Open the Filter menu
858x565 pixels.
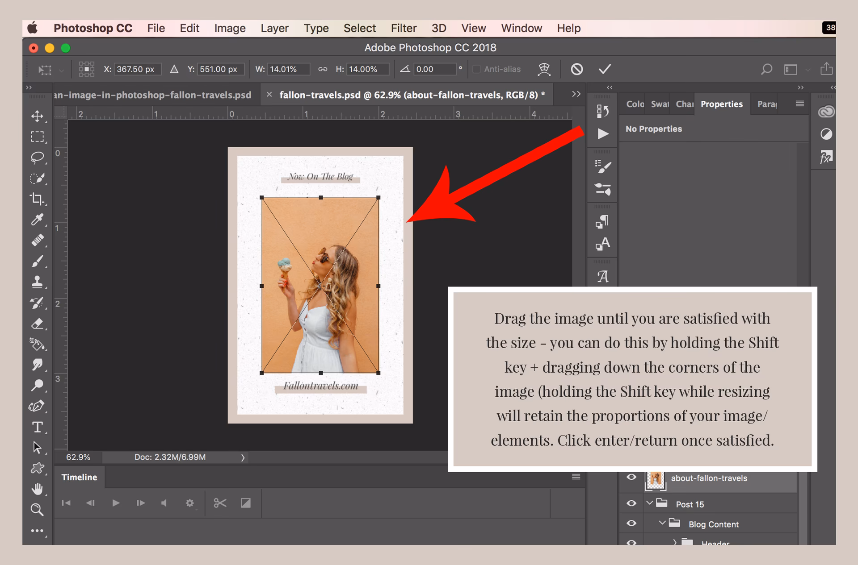(403, 28)
